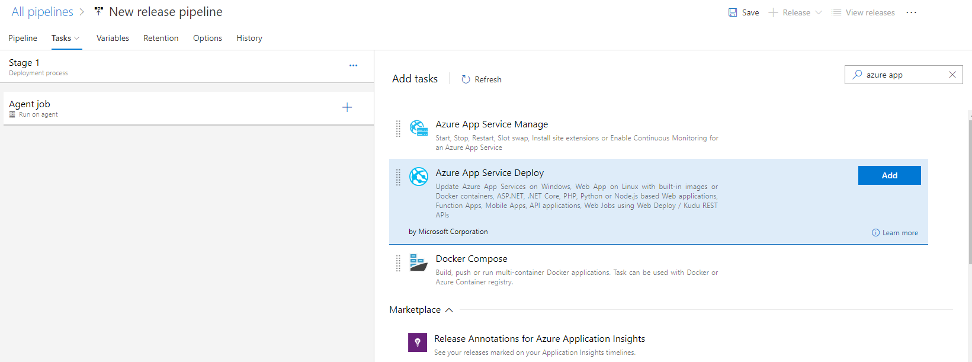The image size is (972, 362).
Task: Click the agent server icon beside Run on agent
Action: point(12,114)
